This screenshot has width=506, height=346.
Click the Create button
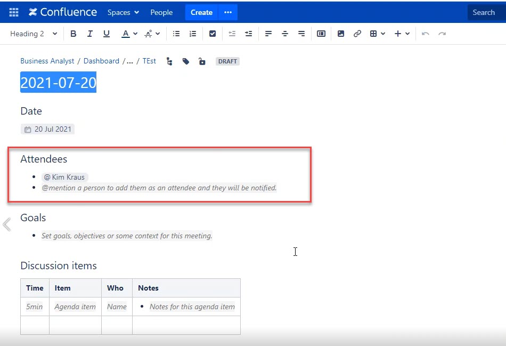(201, 12)
